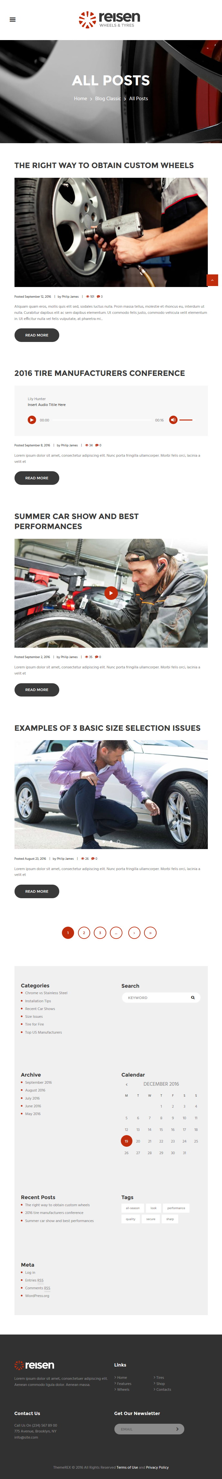Screen dimensions: 222x1479
Task: Play the summer car show video
Action: (111, 592)
